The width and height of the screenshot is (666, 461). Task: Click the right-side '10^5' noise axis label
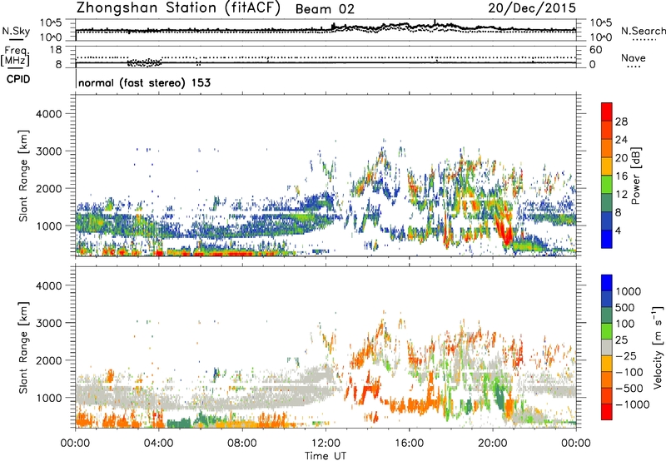pyautogui.click(x=600, y=22)
